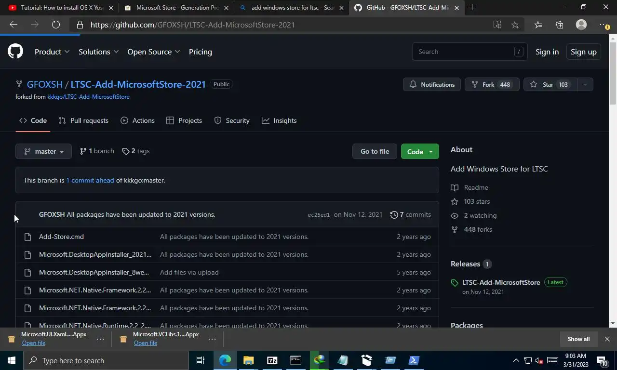Viewport: 617px width, 370px height.
Task: Open Task View on the taskbar
Action: point(201,360)
